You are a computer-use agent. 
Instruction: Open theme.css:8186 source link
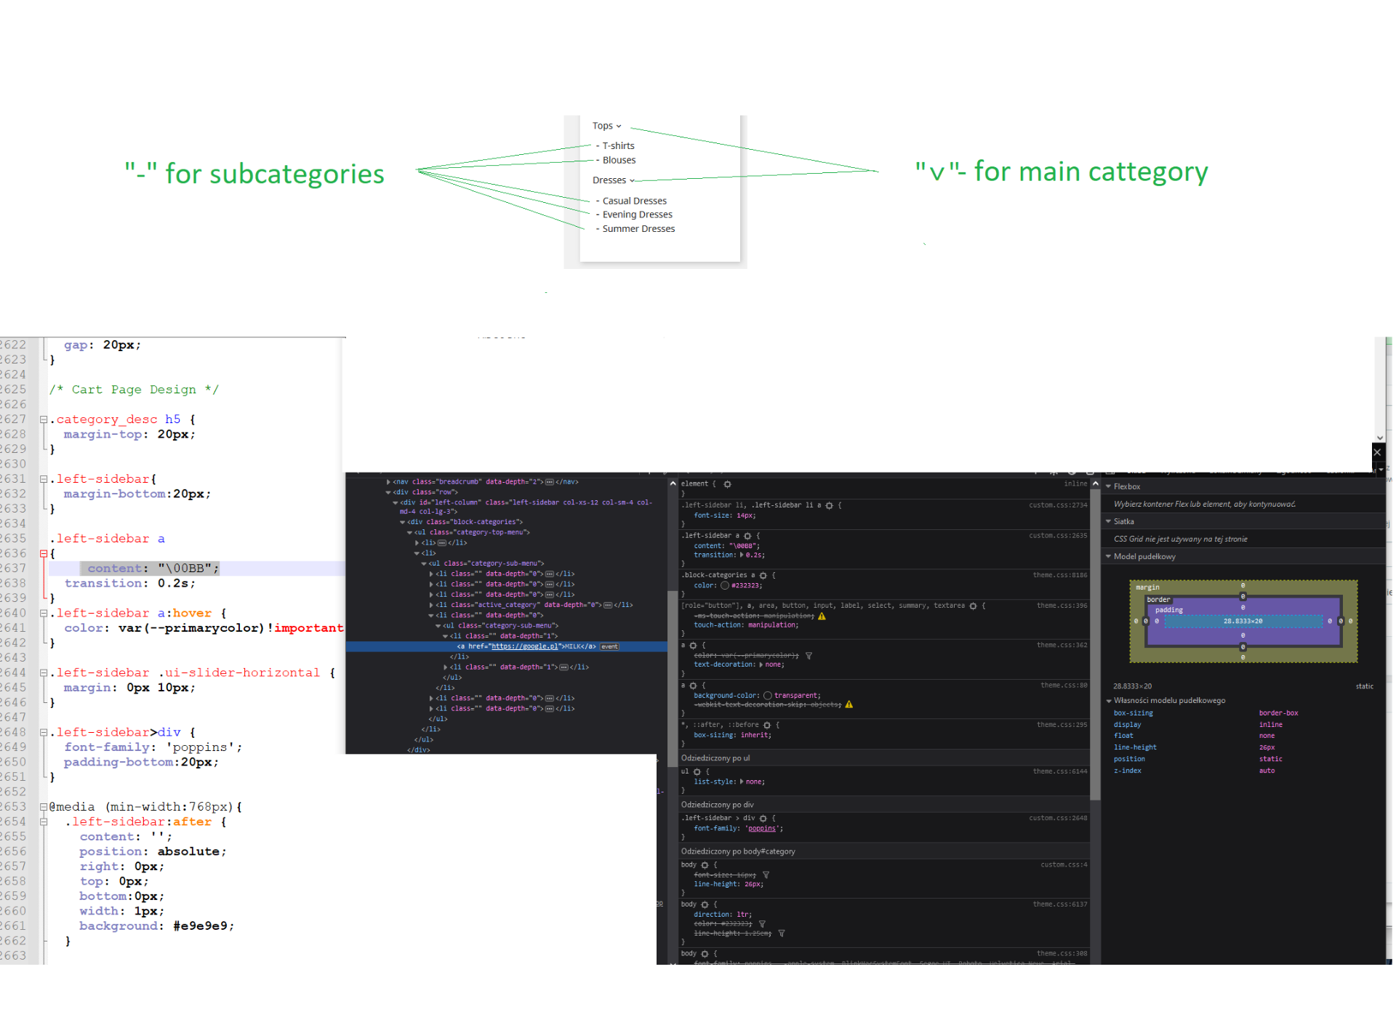pyautogui.click(x=1059, y=575)
